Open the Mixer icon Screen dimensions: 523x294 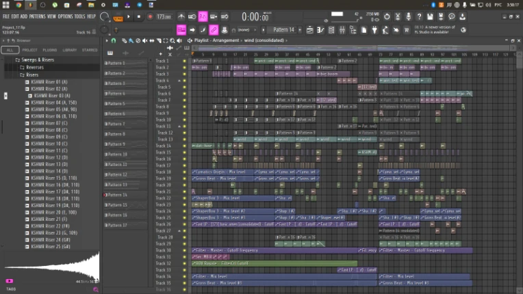(342, 30)
